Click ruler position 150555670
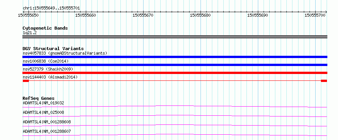The height and width of the screenshot is (140, 338). coord(143,16)
